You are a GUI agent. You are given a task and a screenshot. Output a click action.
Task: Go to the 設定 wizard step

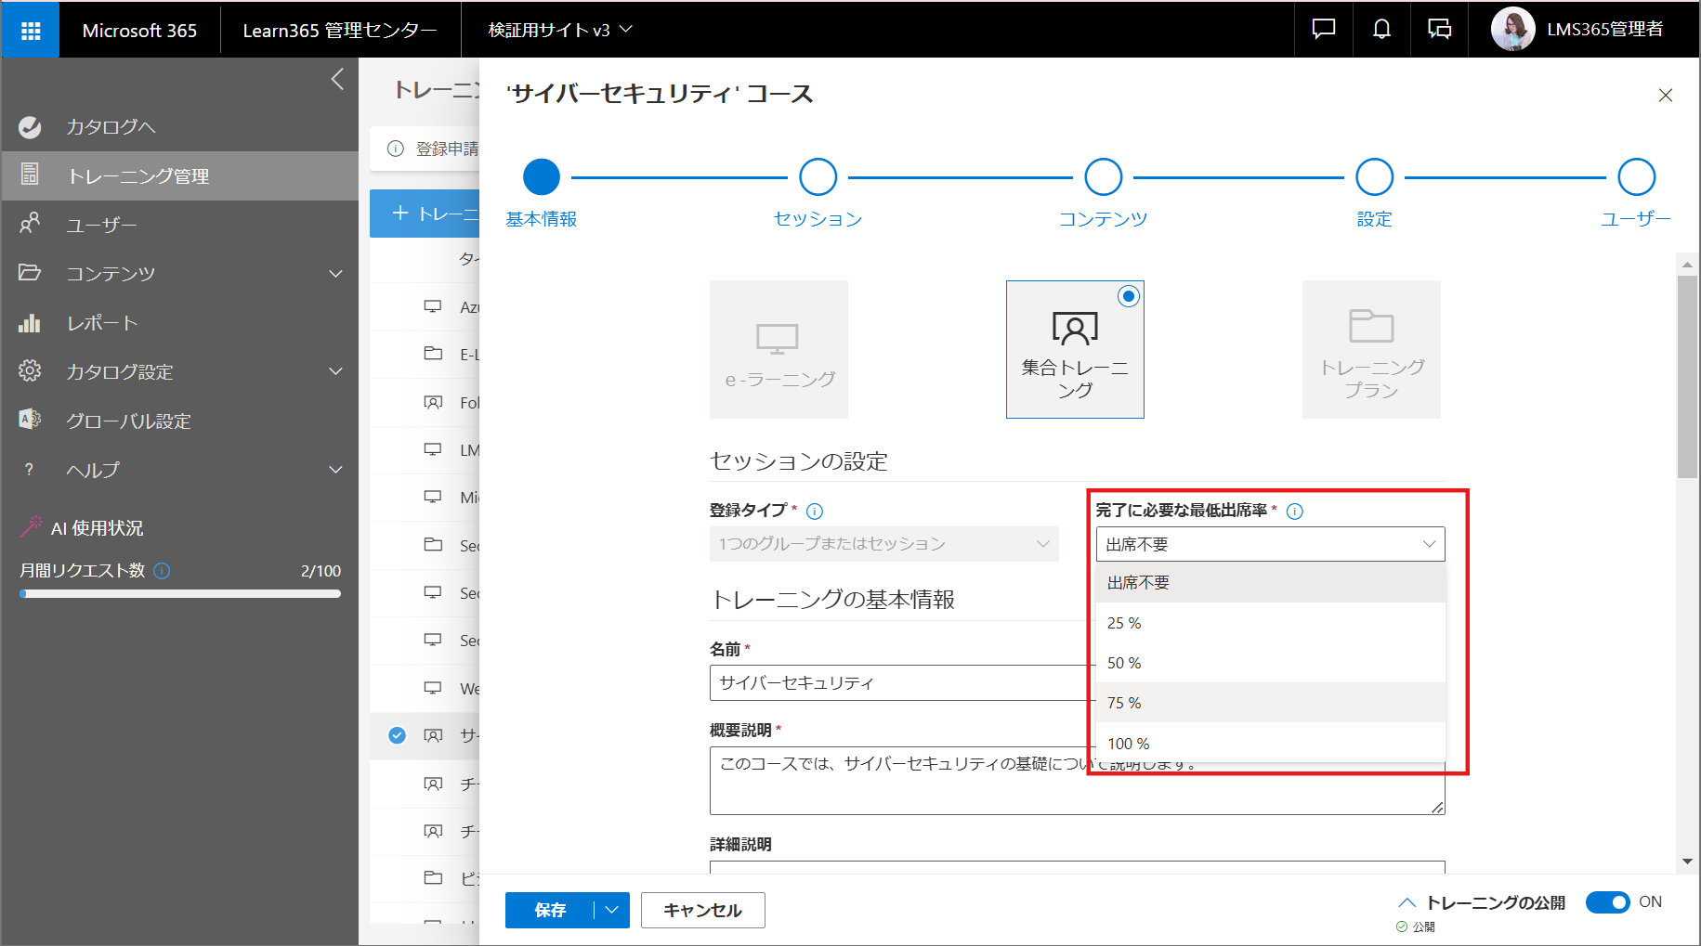[1374, 176]
